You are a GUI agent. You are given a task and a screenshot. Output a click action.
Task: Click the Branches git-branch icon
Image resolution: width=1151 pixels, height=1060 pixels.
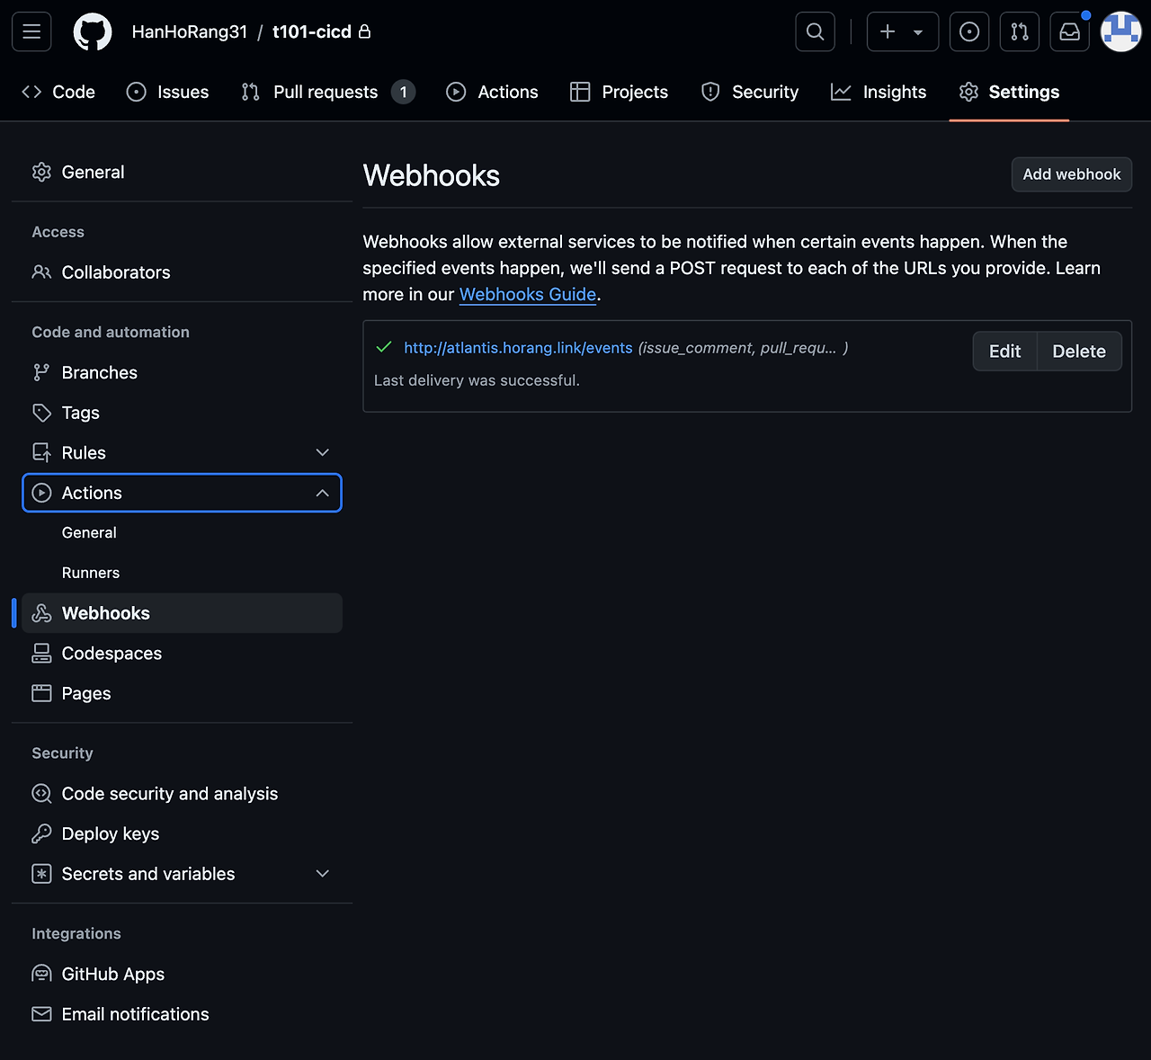click(x=41, y=372)
